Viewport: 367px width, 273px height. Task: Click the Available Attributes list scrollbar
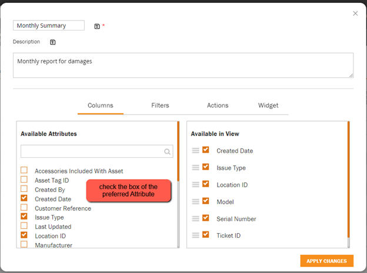(178, 185)
